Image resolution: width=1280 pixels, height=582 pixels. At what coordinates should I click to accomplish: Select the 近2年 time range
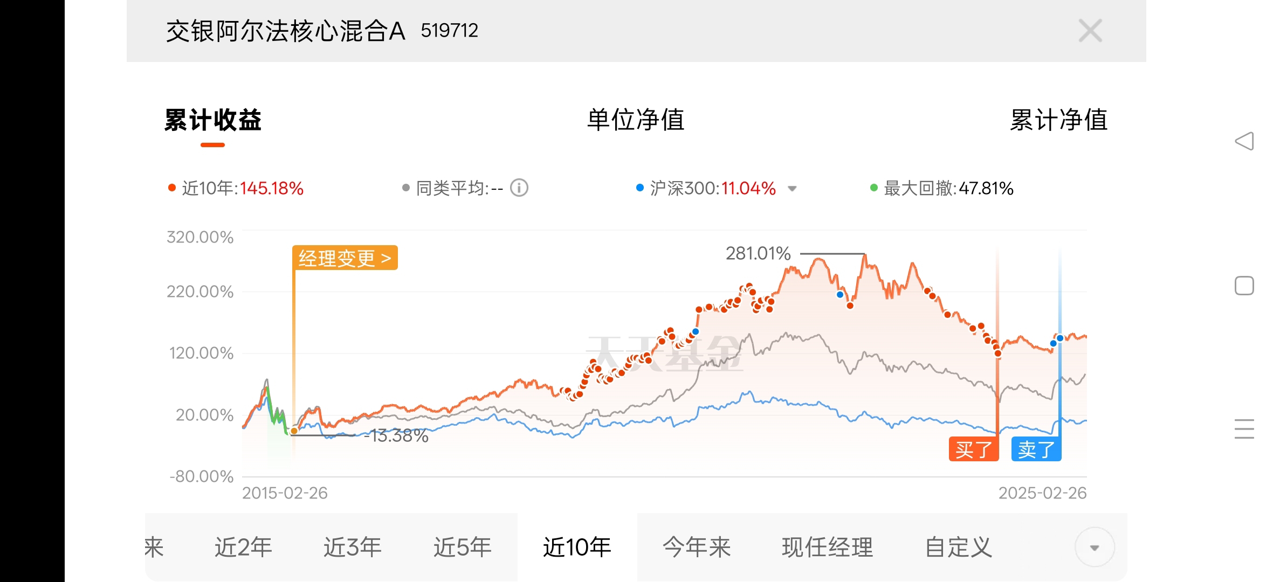click(243, 548)
